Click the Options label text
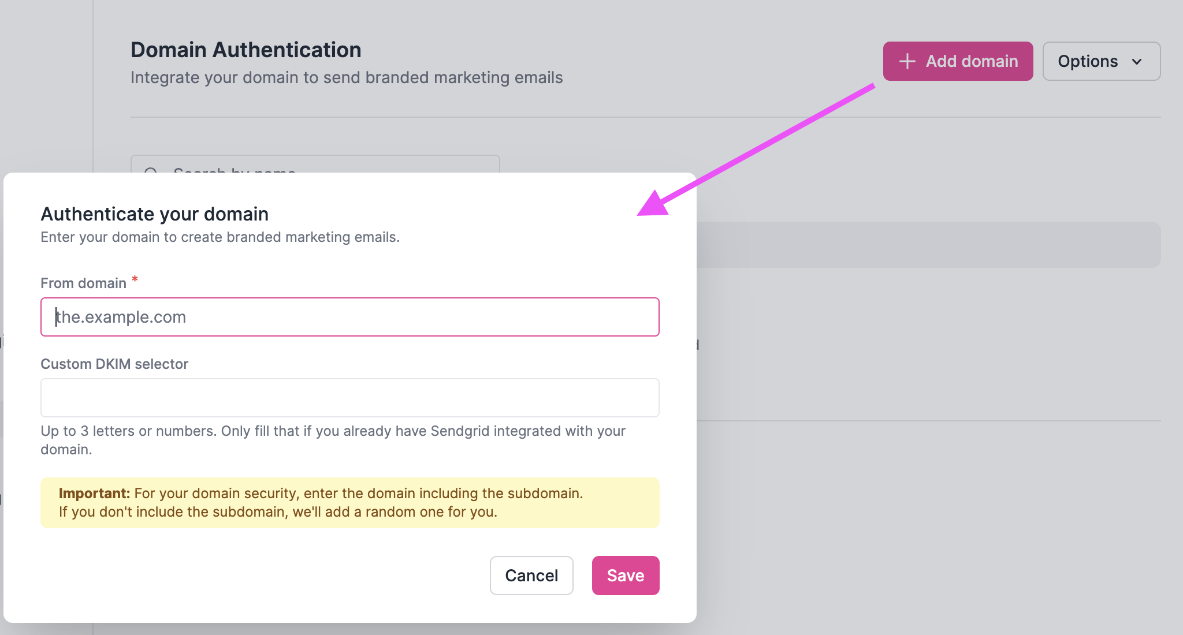 coord(1088,61)
